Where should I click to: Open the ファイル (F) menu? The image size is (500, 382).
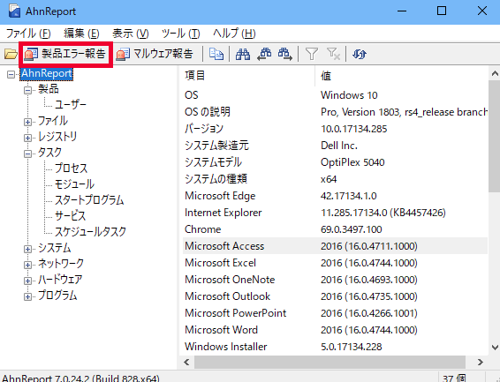[28, 34]
